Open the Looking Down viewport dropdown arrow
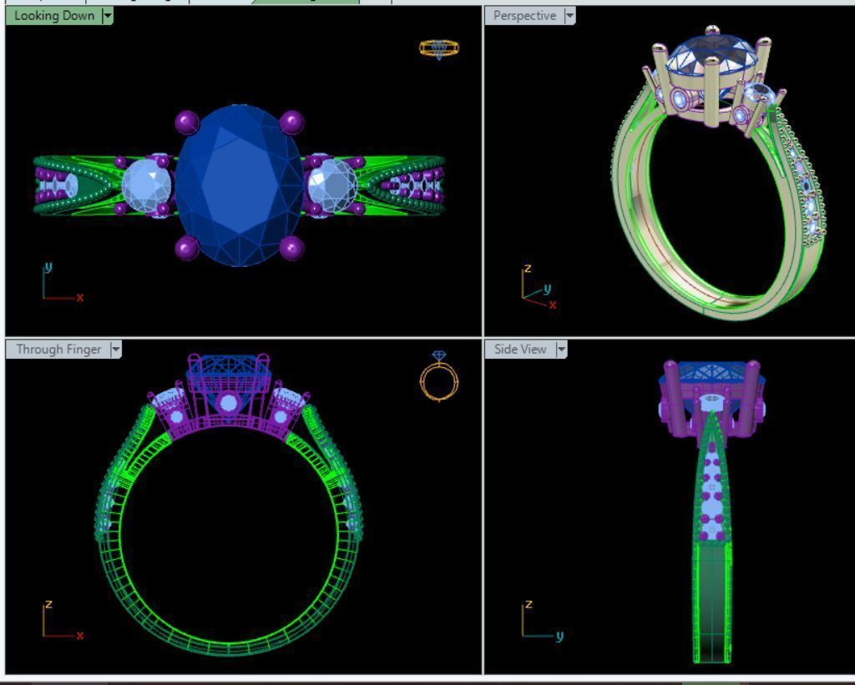This screenshot has width=855, height=685. (x=108, y=16)
